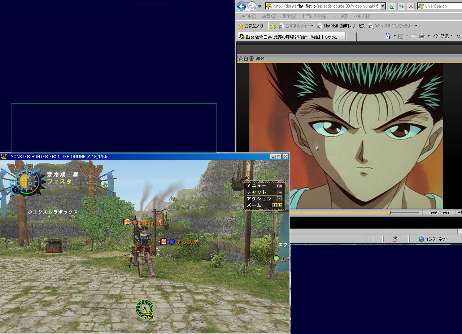The image size is (462, 334).
Task: Click the zoom up arrow in game panel
Action: point(275,205)
